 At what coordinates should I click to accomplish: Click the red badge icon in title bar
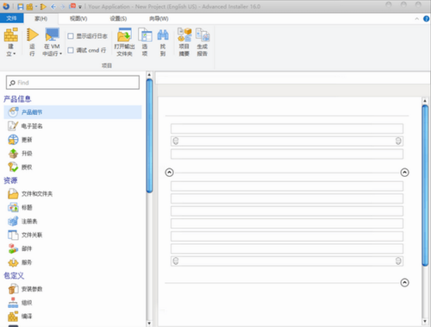[72, 6]
